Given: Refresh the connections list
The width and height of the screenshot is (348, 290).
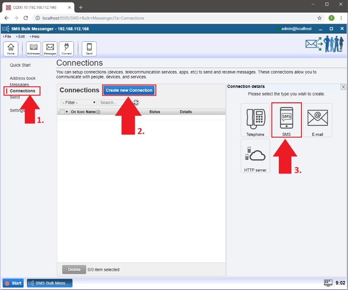Looking at the screenshot, I should [x=136, y=102].
